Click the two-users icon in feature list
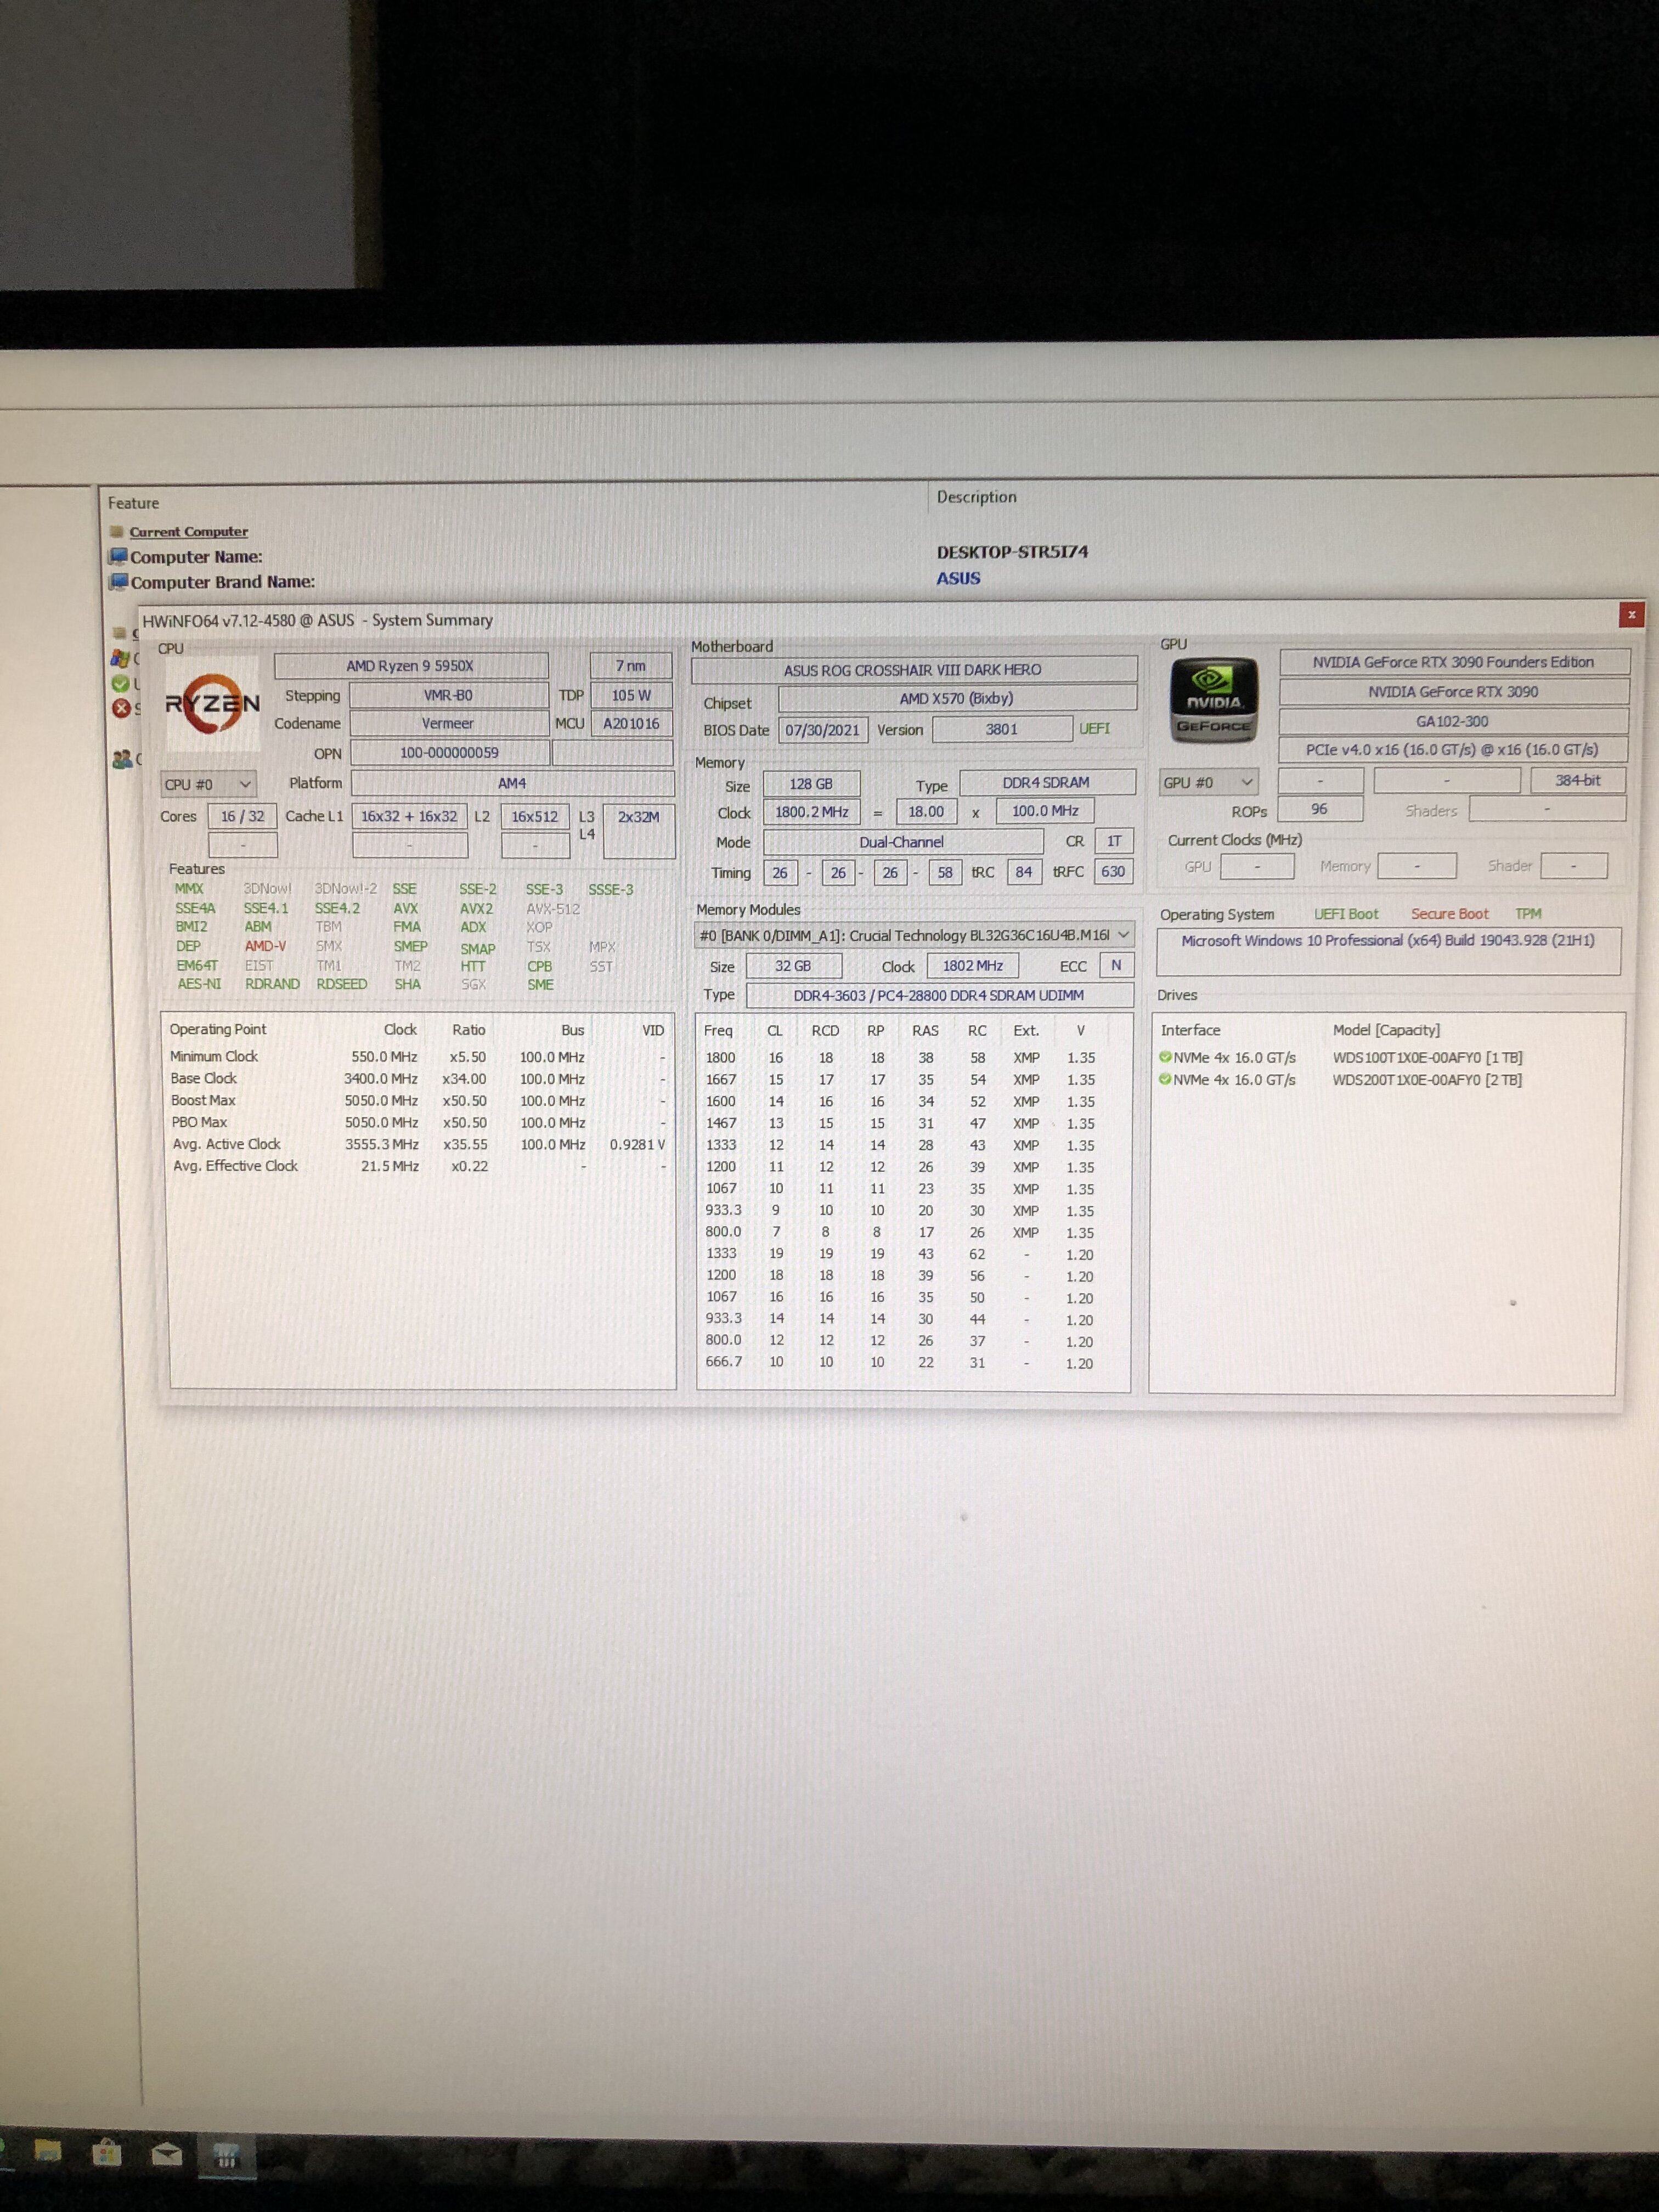The width and height of the screenshot is (1659, 2212). pyautogui.click(x=122, y=760)
